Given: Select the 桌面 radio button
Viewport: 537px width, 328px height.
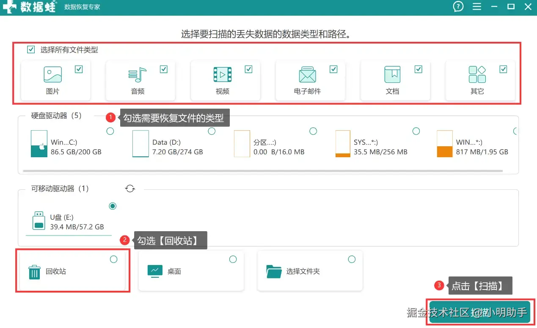Looking at the screenshot, I should tap(233, 259).
